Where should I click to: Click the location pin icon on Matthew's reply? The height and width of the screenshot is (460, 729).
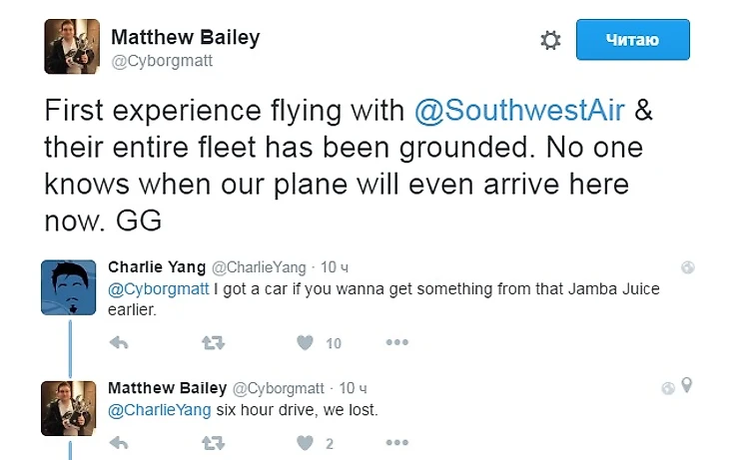click(686, 386)
